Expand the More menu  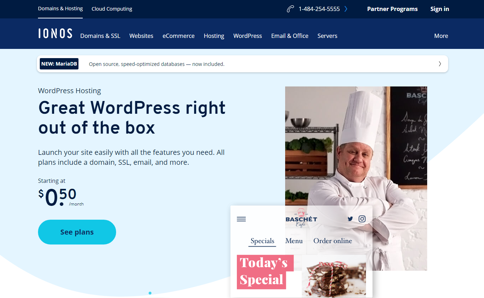click(x=441, y=36)
